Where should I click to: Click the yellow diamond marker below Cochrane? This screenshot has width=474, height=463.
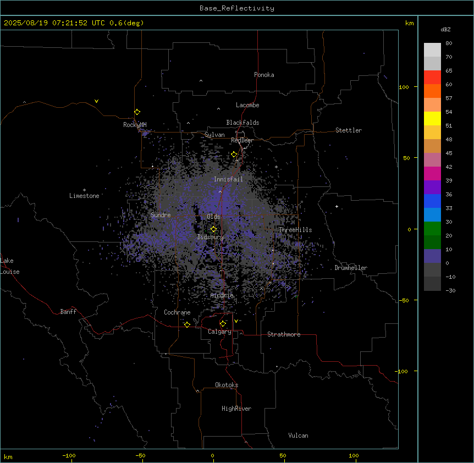pos(187,324)
